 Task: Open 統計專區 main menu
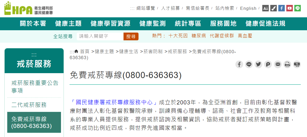tap(188, 24)
